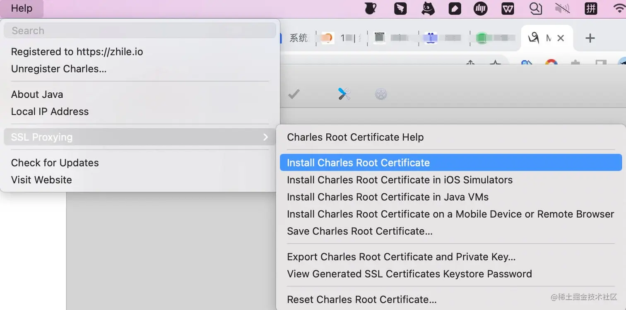The height and width of the screenshot is (310, 626).
Task: Click the gear settings icon in Charles toolbar
Action: point(381,94)
